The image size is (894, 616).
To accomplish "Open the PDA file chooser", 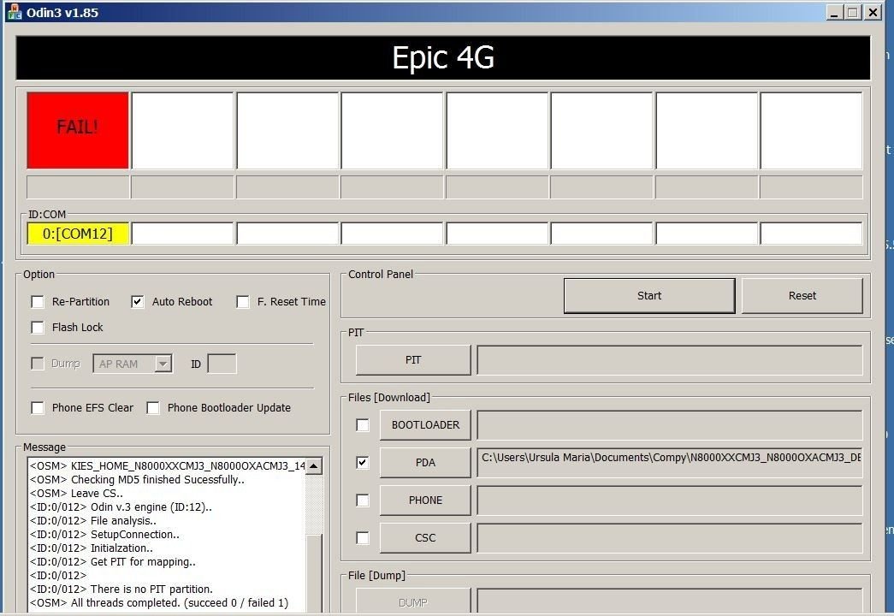I will 425,463.
